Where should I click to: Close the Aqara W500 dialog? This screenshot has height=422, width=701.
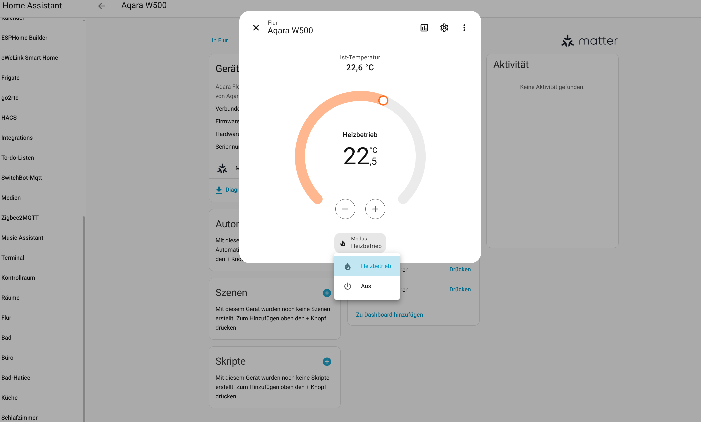[256, 28]
